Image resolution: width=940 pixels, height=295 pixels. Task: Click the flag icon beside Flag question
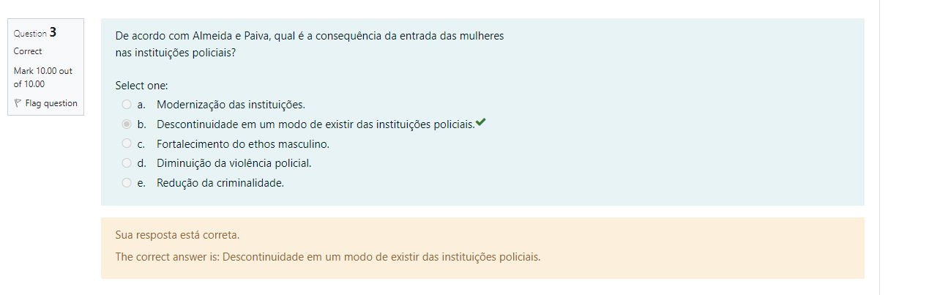(x=18, y=104)
